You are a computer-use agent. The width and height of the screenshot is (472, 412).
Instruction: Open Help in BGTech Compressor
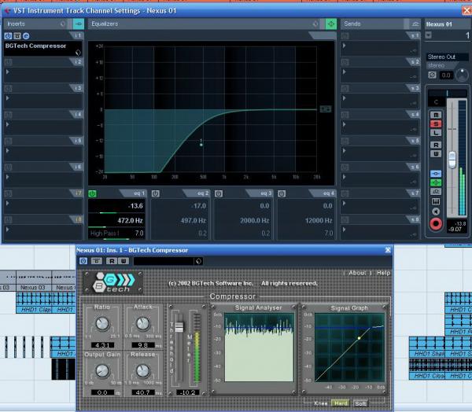pyautogui.click(x=383, y=273)
